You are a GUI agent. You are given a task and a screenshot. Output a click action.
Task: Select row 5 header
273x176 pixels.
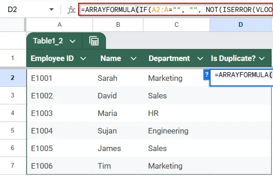tap(12, 130)
